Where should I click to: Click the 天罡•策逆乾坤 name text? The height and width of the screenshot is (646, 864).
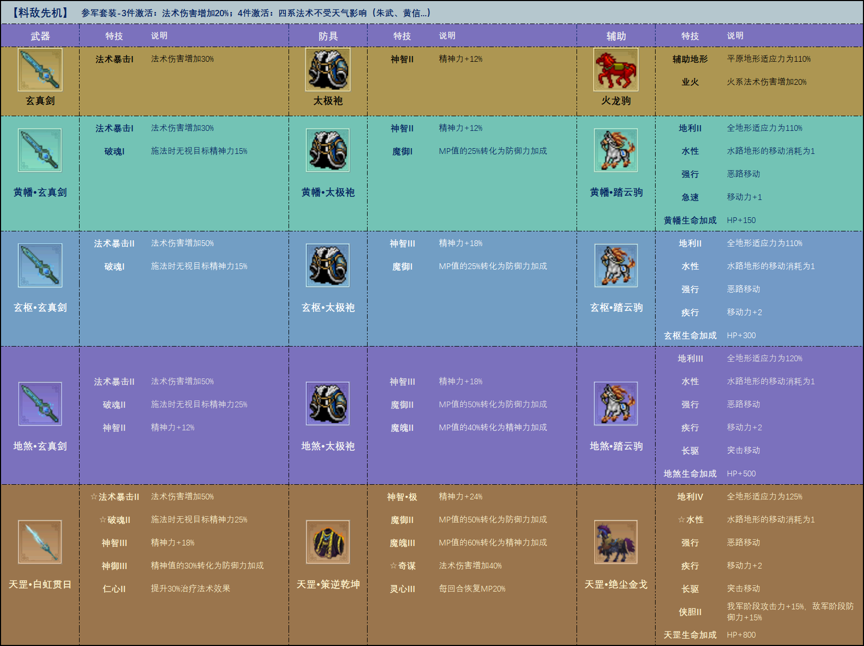(328, 584)
